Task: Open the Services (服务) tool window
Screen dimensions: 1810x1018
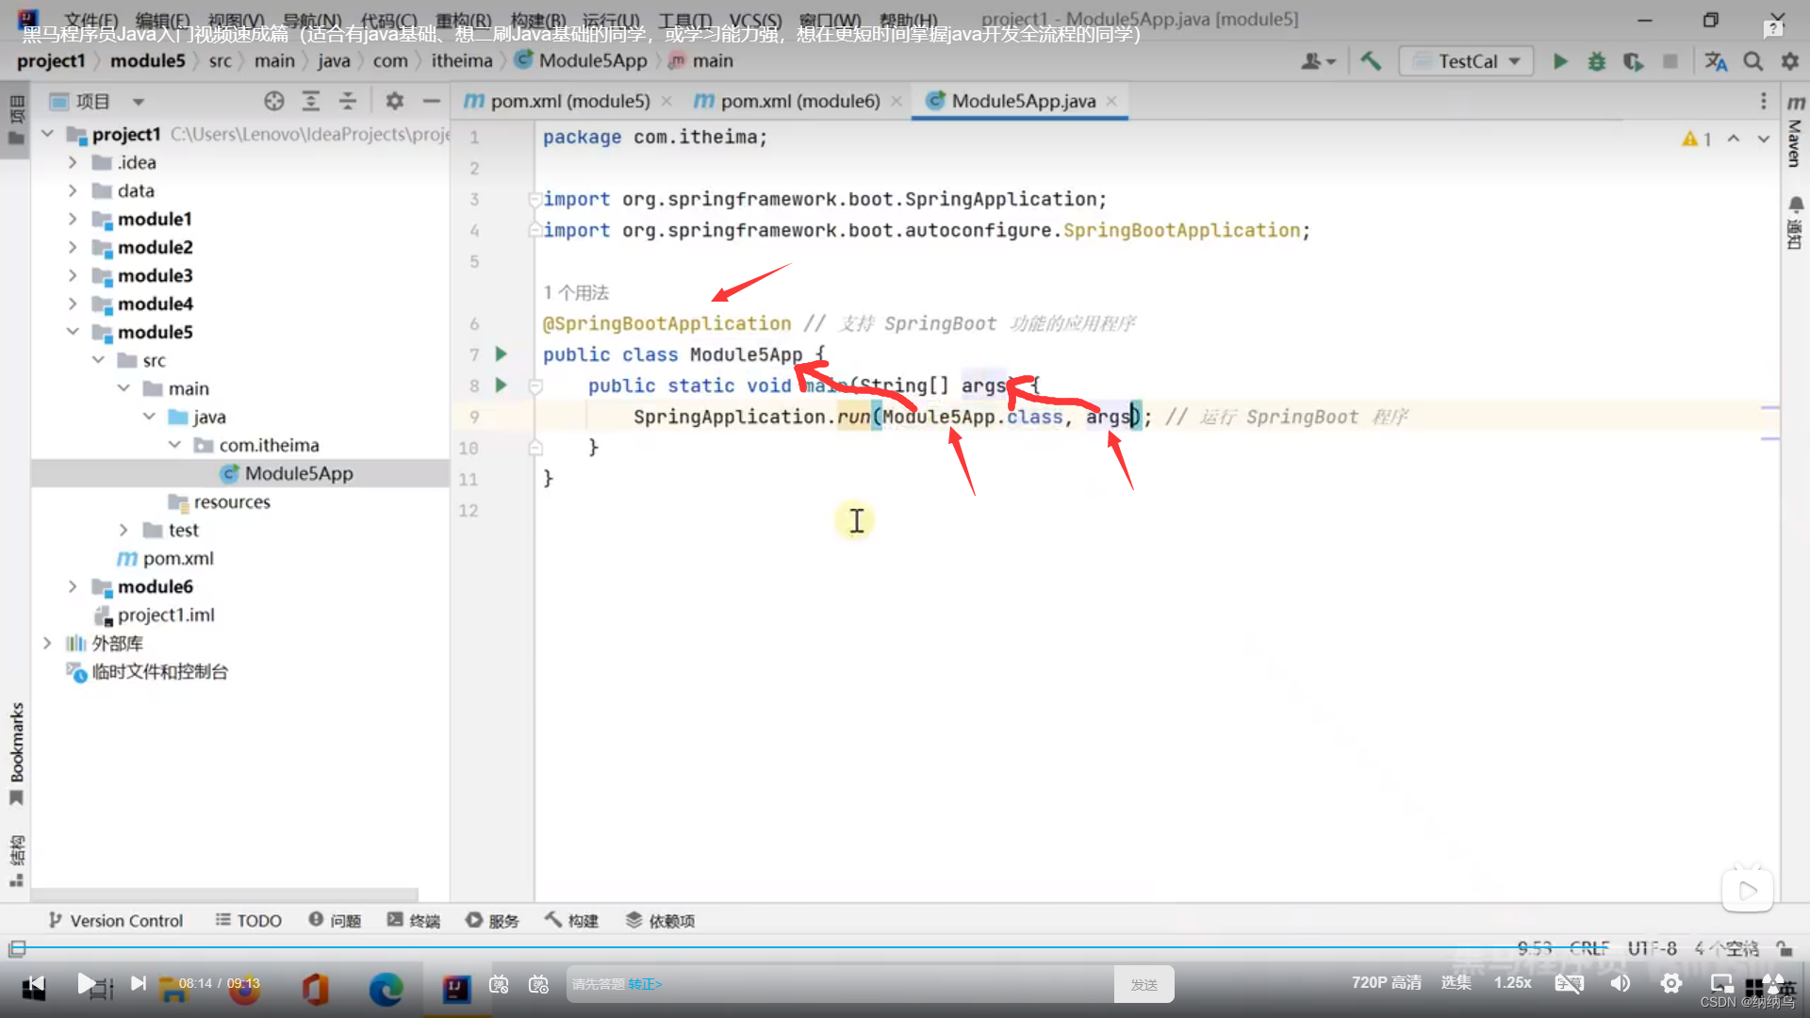Action: click(493, 921)
